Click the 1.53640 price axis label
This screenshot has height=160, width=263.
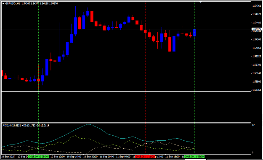(x=257, y=73)
